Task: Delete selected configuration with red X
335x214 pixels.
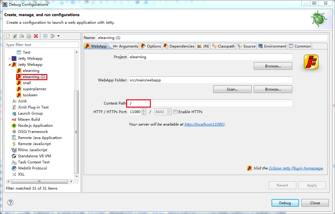Action: click(36, 36)
